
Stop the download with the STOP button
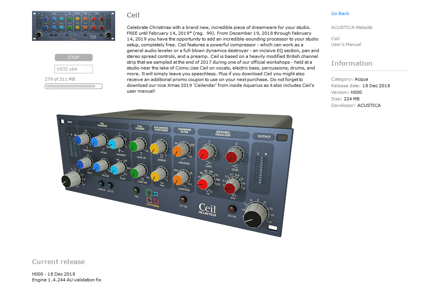tap(74, 58)
